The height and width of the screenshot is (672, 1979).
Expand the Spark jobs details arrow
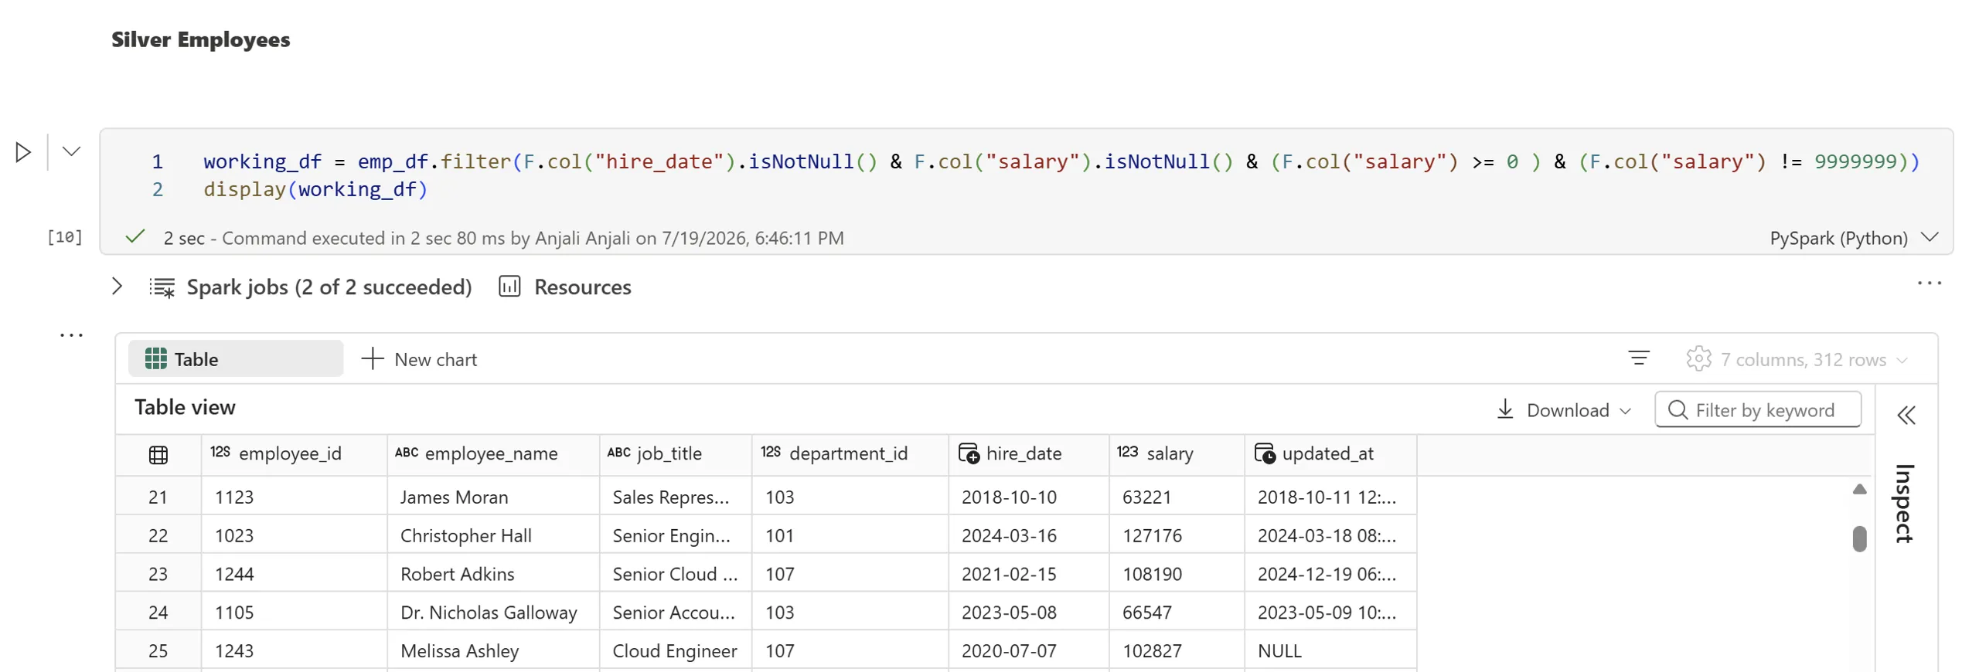coord(117,287)
